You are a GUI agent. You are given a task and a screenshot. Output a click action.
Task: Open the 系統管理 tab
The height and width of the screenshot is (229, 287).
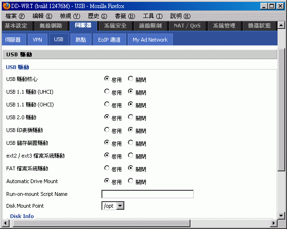click(224, 26)
